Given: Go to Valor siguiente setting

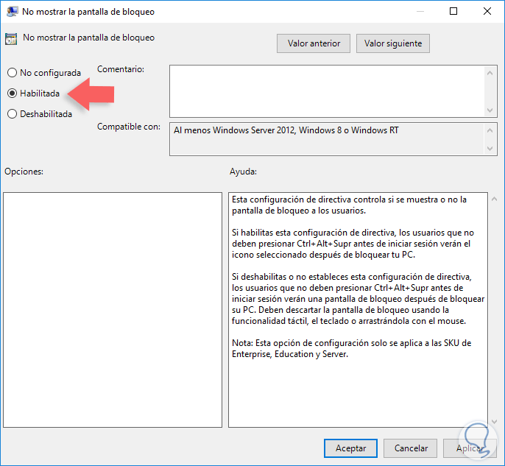Looking at the screenshot, I should [x=392, y=43].
